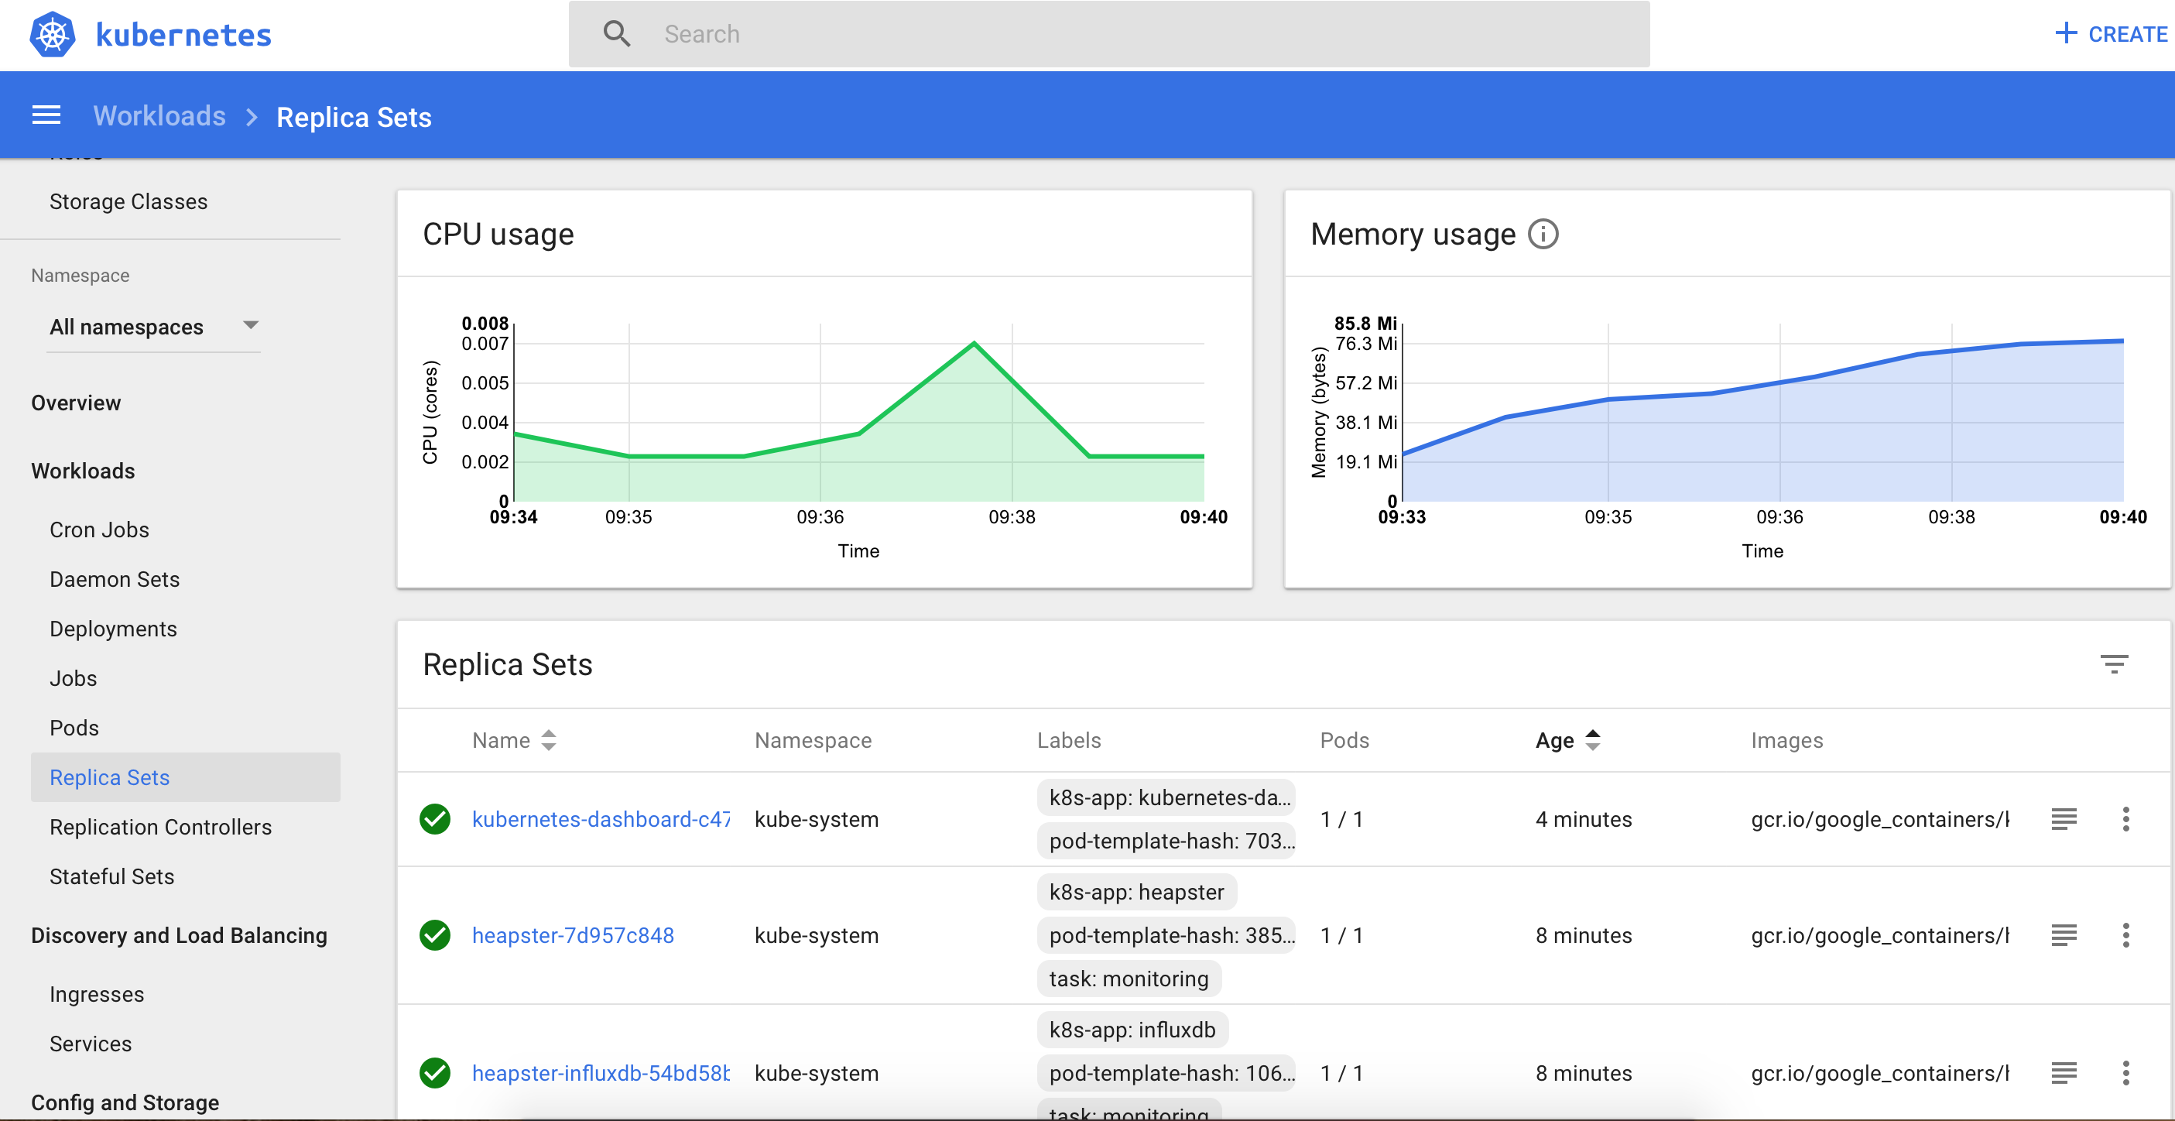
Task: View logs icon for heapster-7d957c848 row
Action: click(x=2064, y=935)
